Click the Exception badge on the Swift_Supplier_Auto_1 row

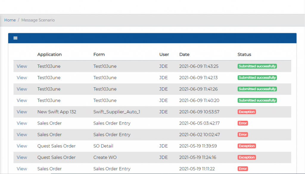(247, 112)
